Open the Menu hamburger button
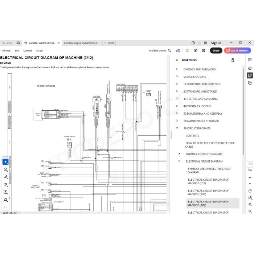The image size is (254, 254). point(7,43)
